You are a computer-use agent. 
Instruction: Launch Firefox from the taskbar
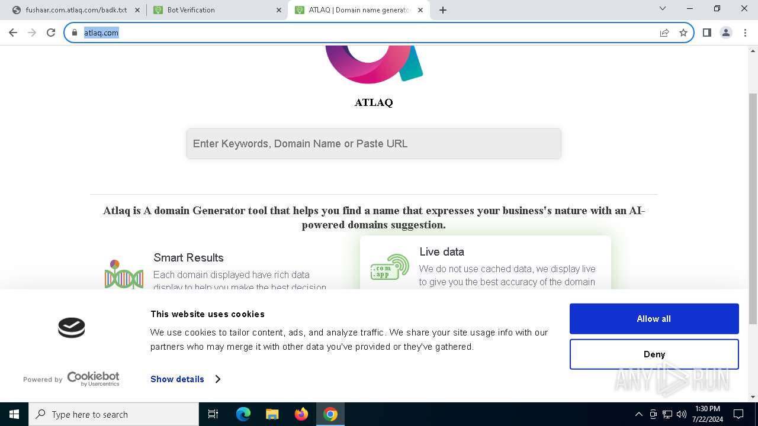coord(301,414)
